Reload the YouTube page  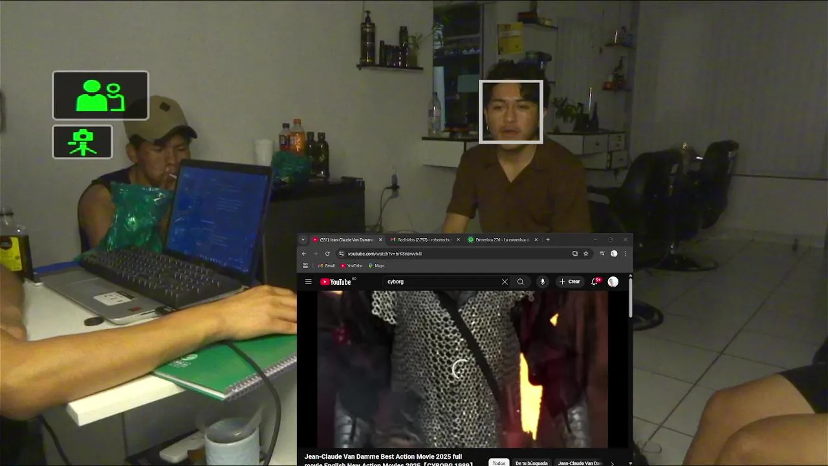[x=327, y=254]
